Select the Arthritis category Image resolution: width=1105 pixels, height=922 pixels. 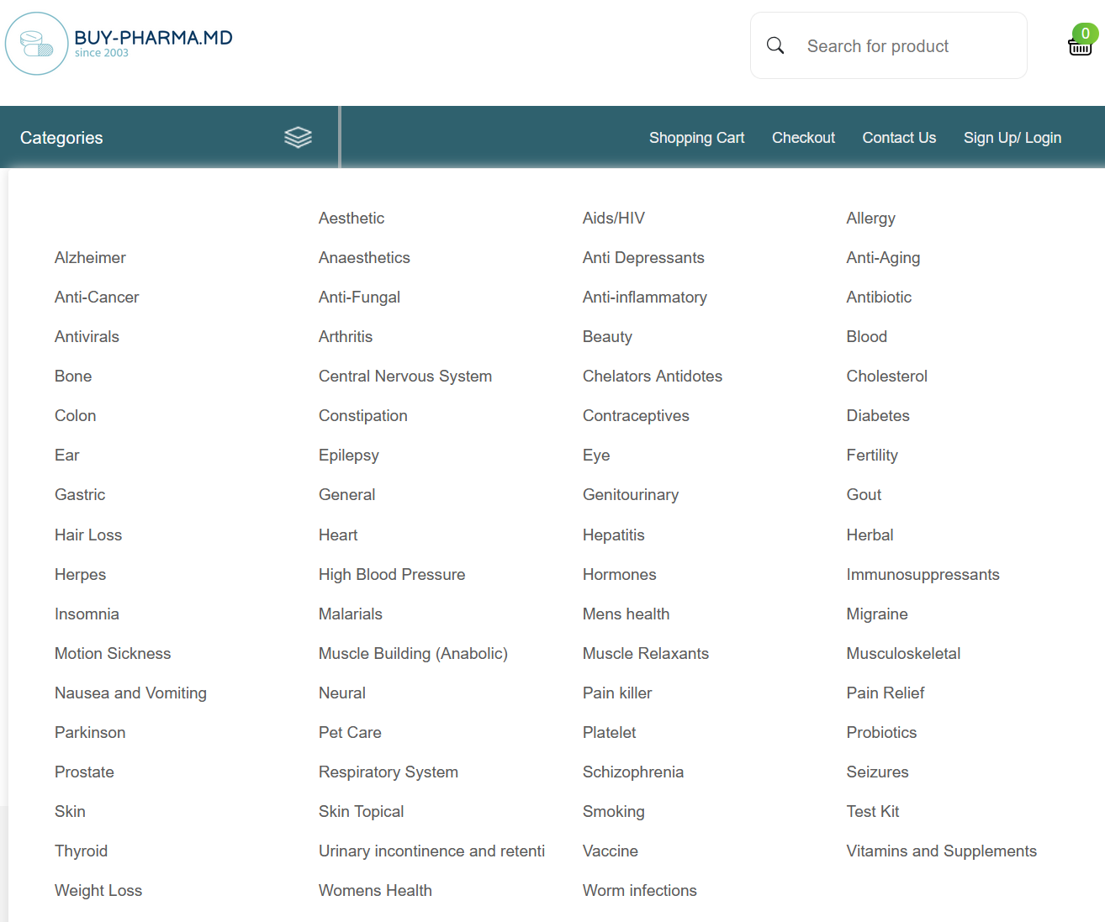point(346,337)
